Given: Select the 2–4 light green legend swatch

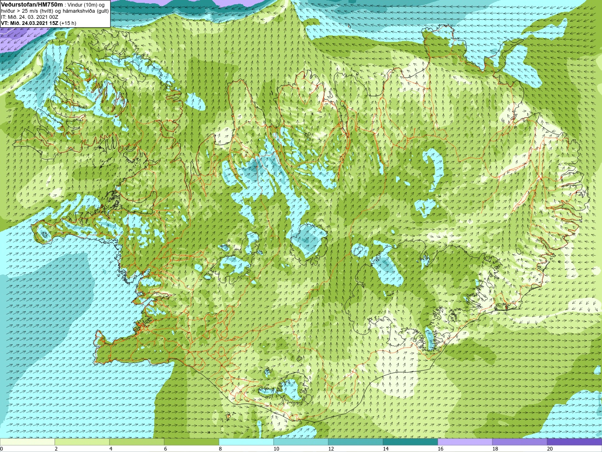Looking at the screenshot, I should tap(82, 442).
